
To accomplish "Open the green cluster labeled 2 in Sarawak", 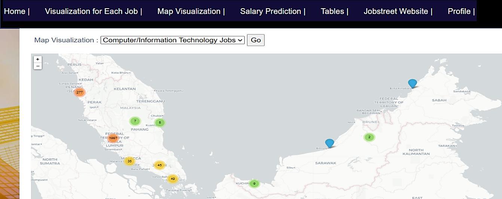I will coord(369,137).
